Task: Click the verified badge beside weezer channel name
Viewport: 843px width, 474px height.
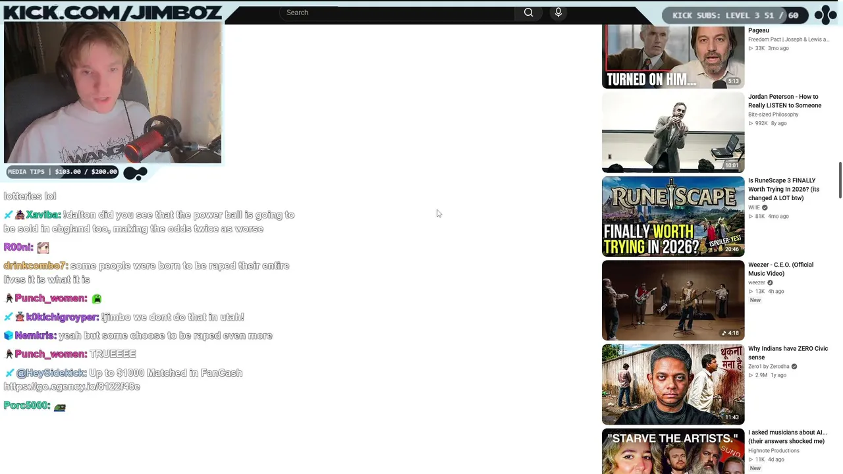Action: pos(770,282)
